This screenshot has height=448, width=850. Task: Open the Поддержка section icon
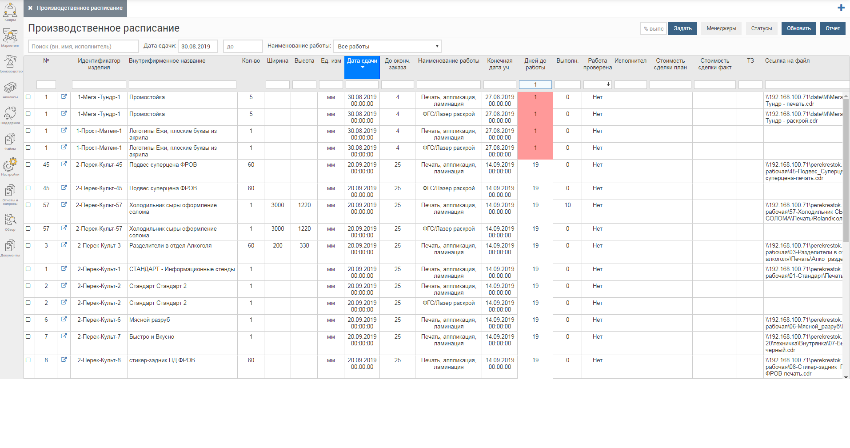click(10, 115)
